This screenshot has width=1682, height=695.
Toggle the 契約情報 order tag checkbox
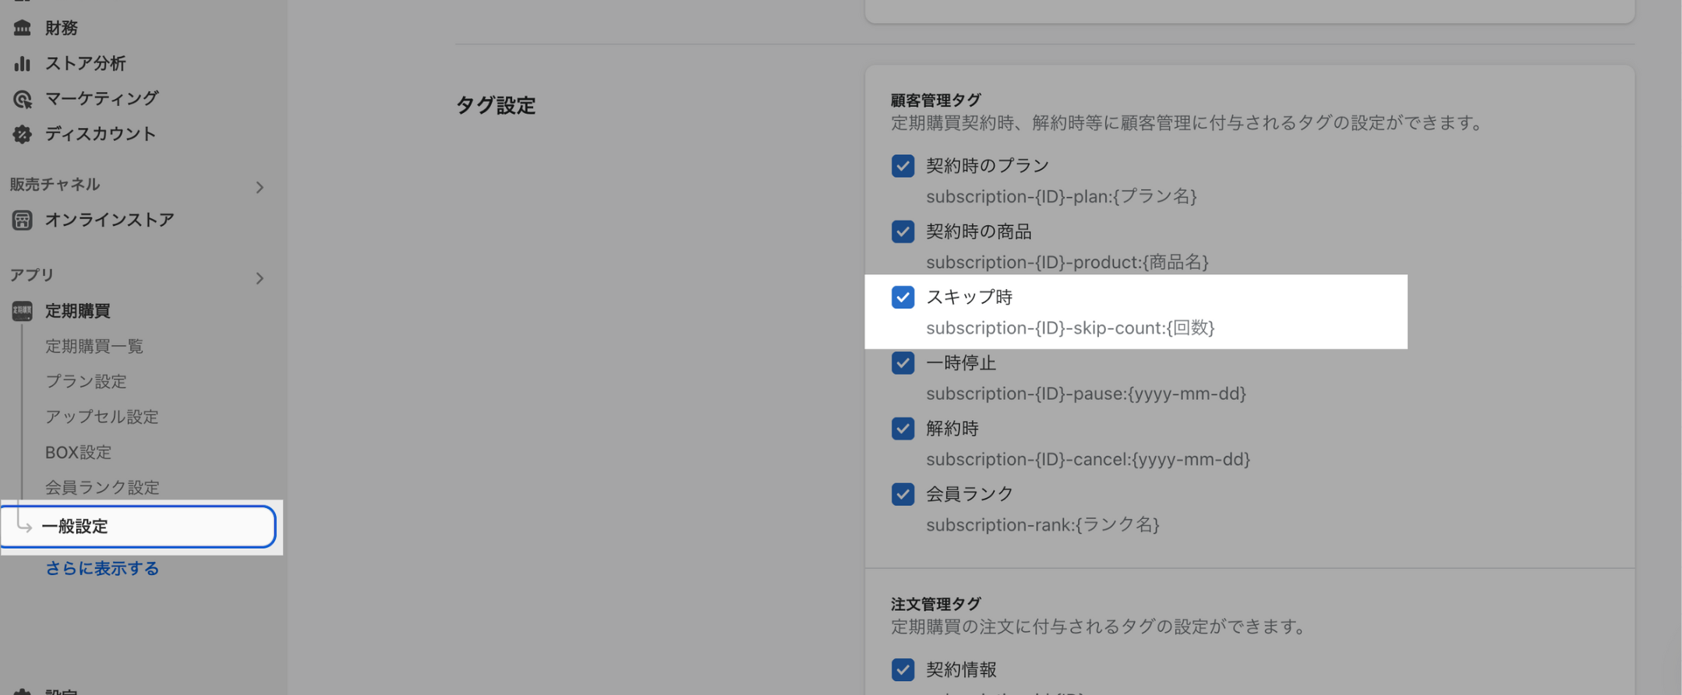(903, 669)
